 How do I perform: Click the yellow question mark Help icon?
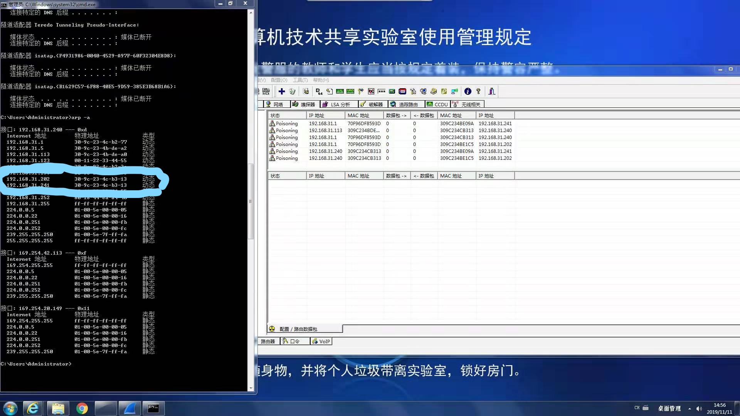478,91
